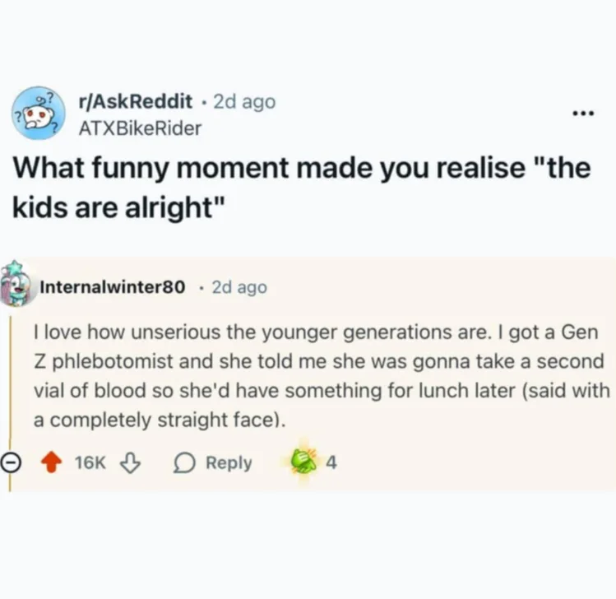View the award count of 4
616x599 pixels.
pos(331,463)
